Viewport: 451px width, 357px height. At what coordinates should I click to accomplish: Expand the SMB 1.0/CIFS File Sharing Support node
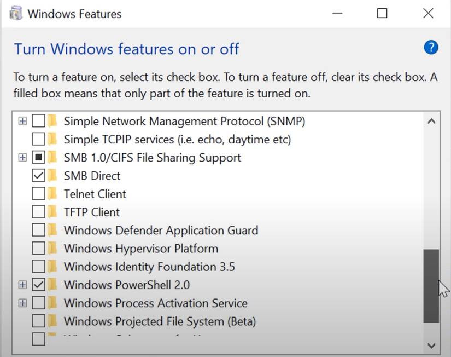tap(22, 158)
